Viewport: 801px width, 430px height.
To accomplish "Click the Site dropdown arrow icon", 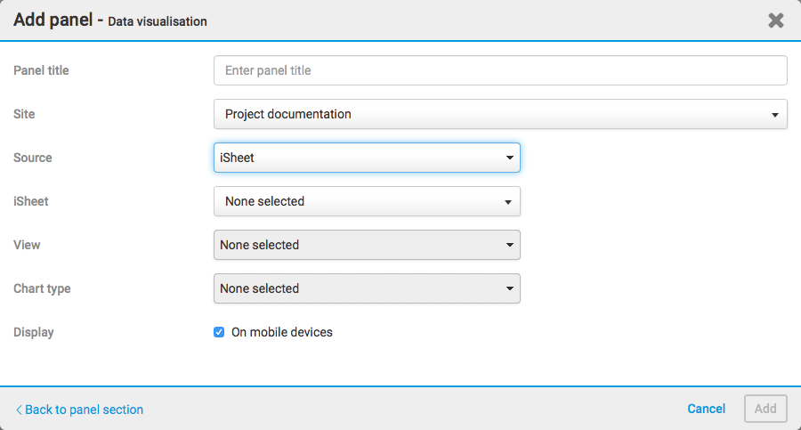I will 775,115.
